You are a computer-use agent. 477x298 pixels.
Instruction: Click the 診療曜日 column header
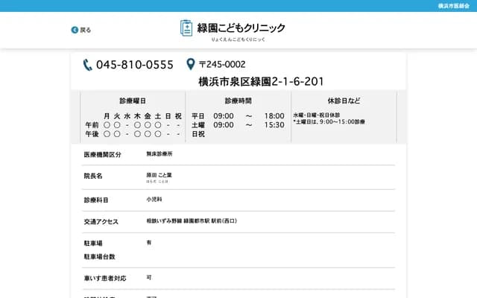tap(133, 101)
